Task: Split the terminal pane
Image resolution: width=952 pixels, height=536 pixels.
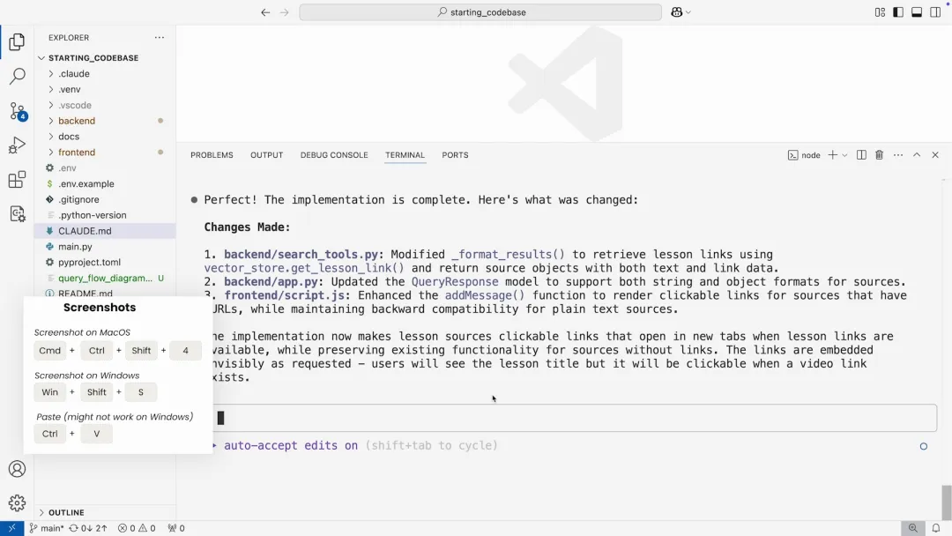Action: [861, 155]
